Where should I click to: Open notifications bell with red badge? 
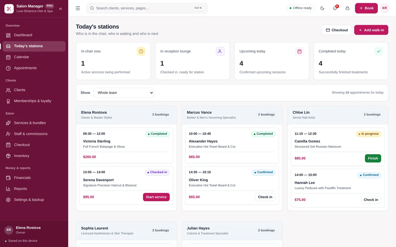point(335,8)
